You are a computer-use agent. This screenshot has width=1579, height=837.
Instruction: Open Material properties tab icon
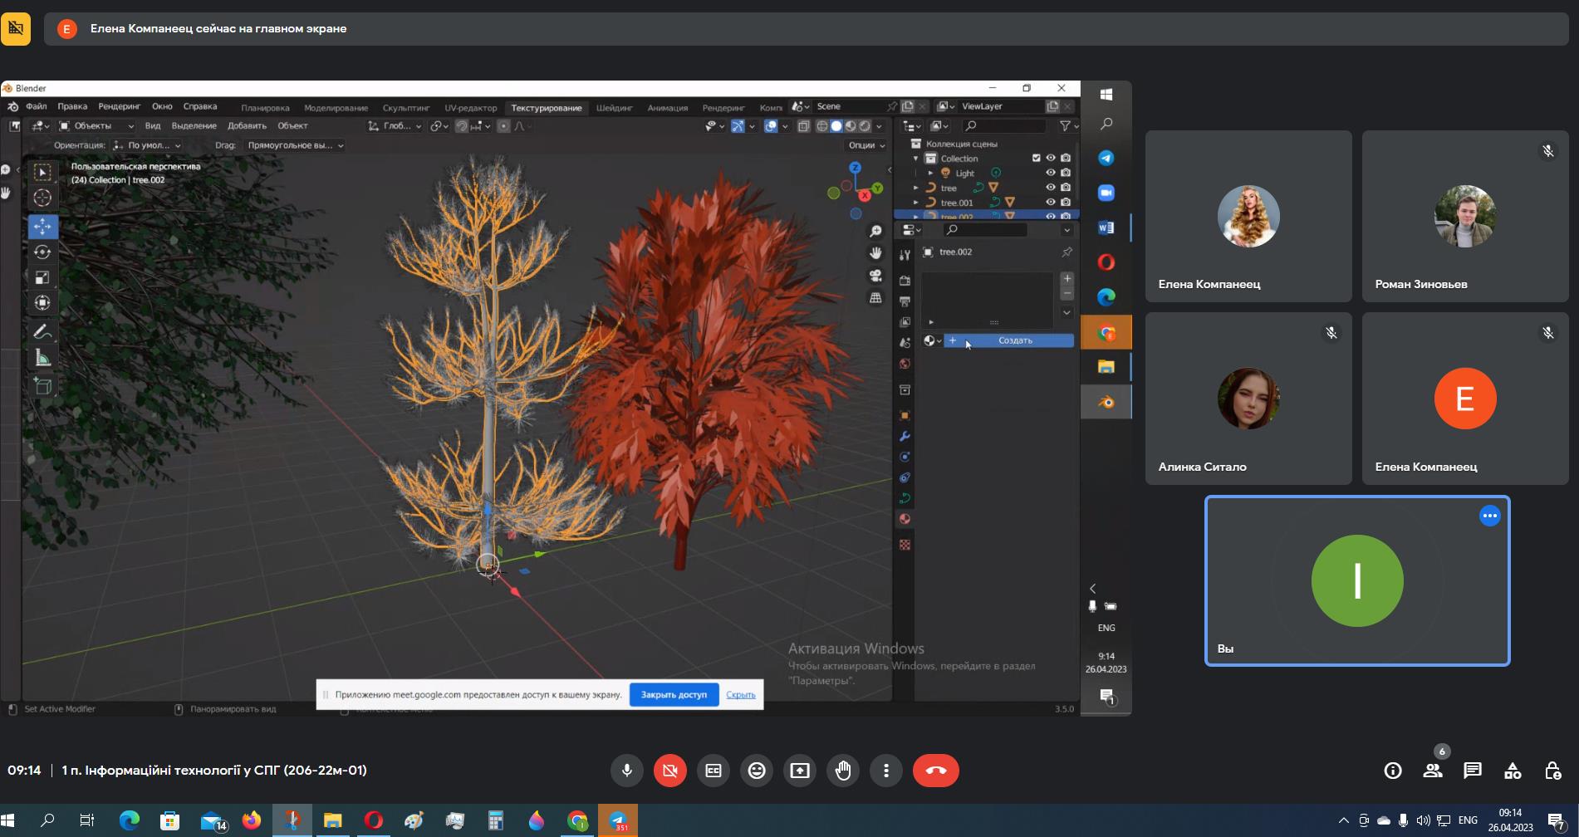(x=905, y=519)
